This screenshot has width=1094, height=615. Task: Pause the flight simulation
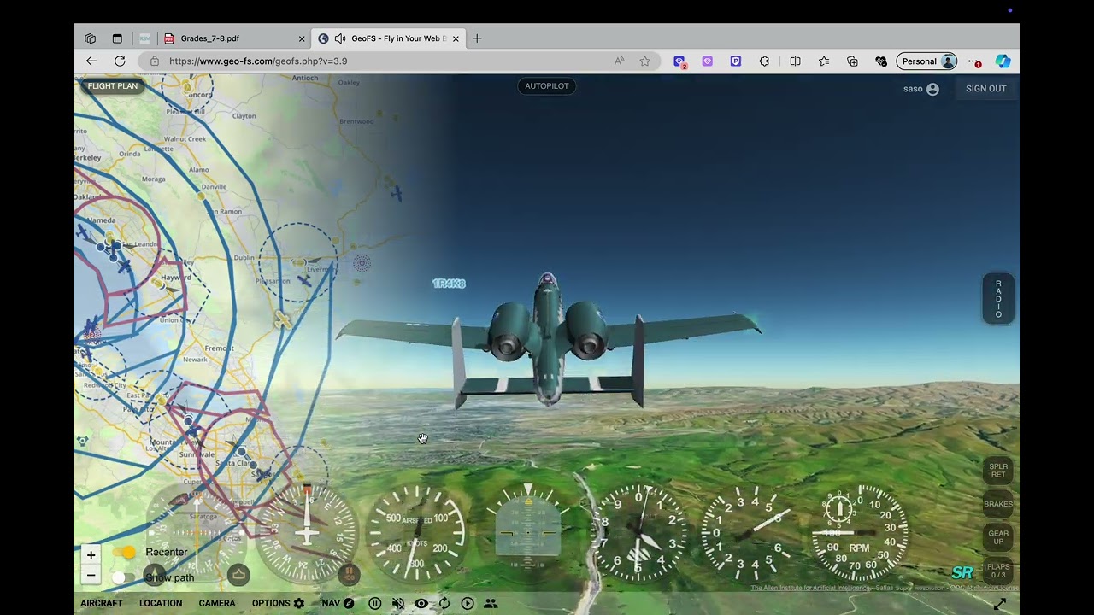click(x=374, y=603)
